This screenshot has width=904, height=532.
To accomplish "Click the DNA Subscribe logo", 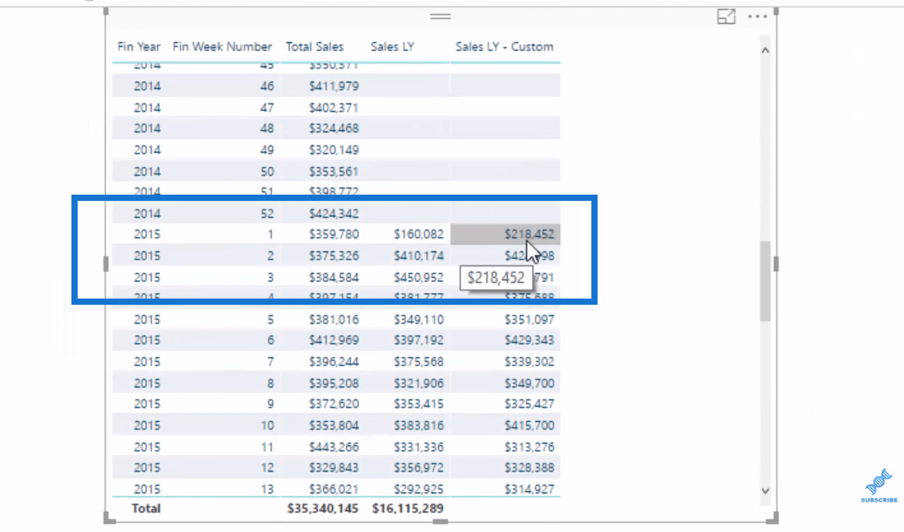I will (878, 485).
